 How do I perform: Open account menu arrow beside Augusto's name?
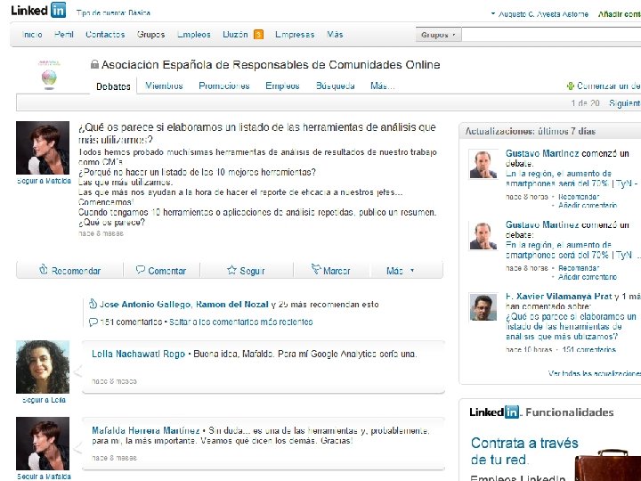[493, 14]
